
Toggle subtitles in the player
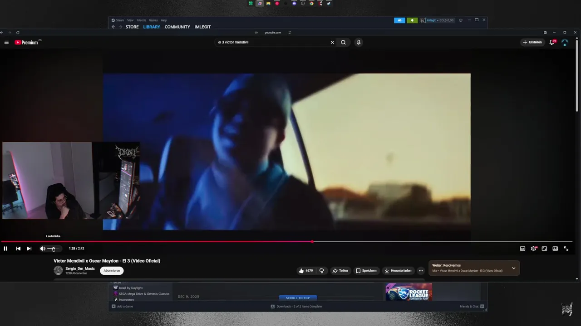tap(522, 249)
